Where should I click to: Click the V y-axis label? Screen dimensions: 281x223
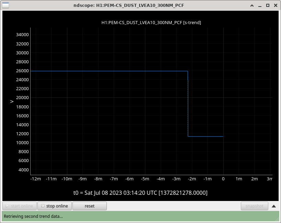click(12, 101)
